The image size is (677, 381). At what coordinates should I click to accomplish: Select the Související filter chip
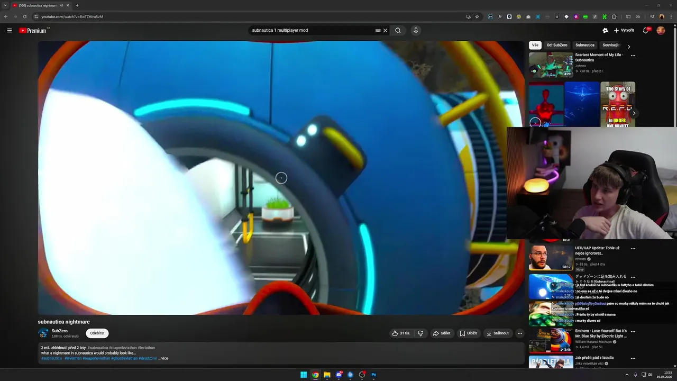click(x=610, y=46)
